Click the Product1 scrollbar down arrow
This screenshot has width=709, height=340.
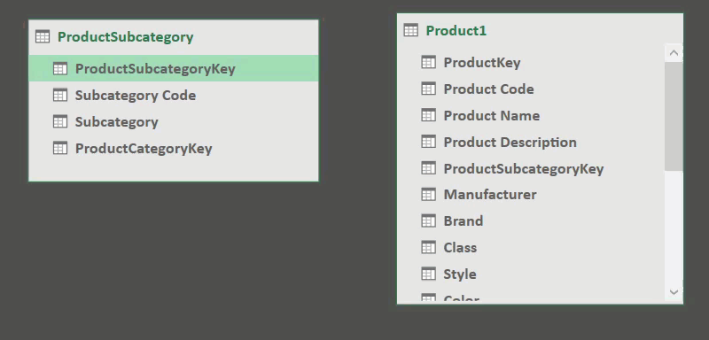[674, 292]
